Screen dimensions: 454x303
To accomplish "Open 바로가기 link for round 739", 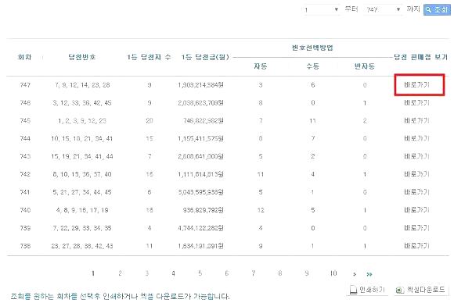I will (416, 228).
